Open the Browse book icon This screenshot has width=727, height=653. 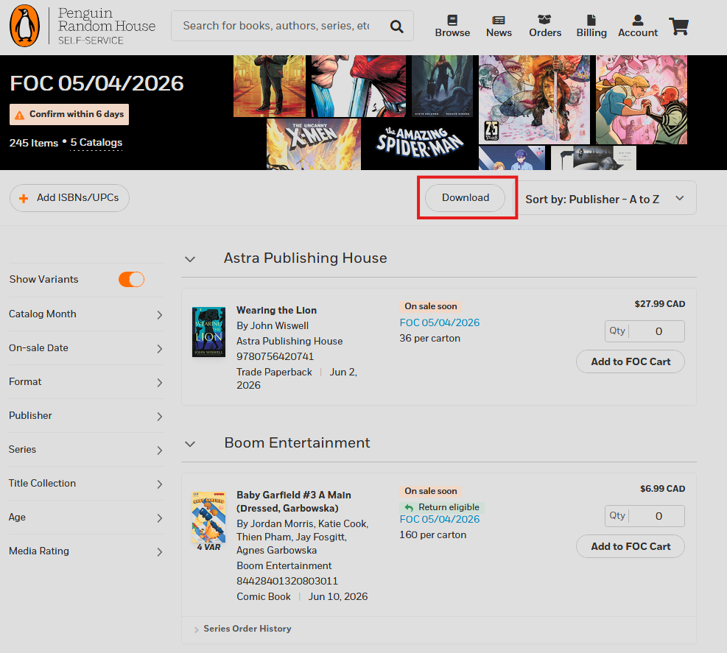coord(452,20)
